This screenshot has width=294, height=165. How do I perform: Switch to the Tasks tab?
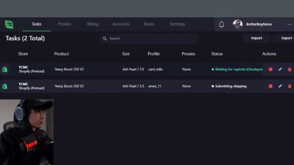[x=36, y=24]
